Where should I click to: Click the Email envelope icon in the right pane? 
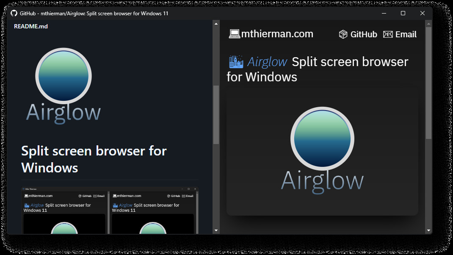pos(388,34)
